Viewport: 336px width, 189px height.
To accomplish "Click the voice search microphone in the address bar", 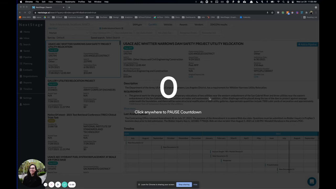I will click(267, 13).
